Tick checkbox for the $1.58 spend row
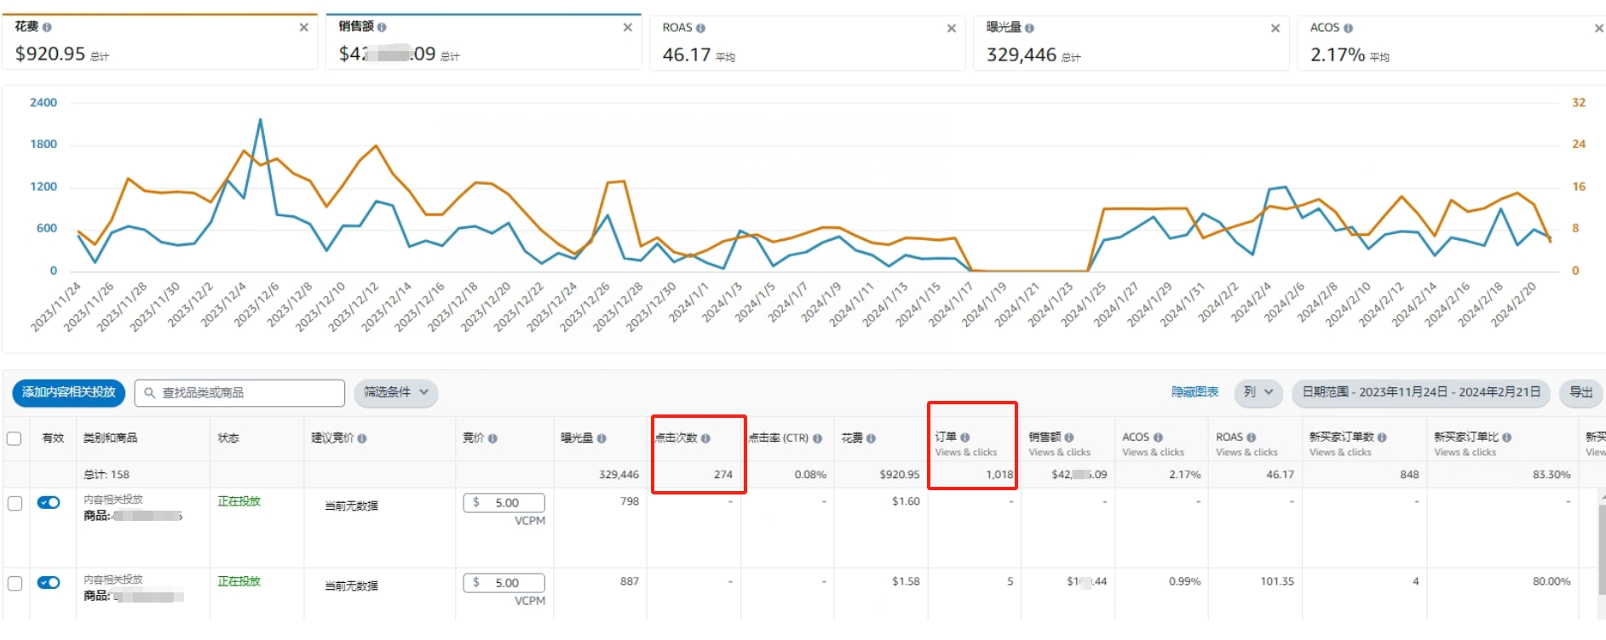This screenshot has width=1606, height=640. 14,583
